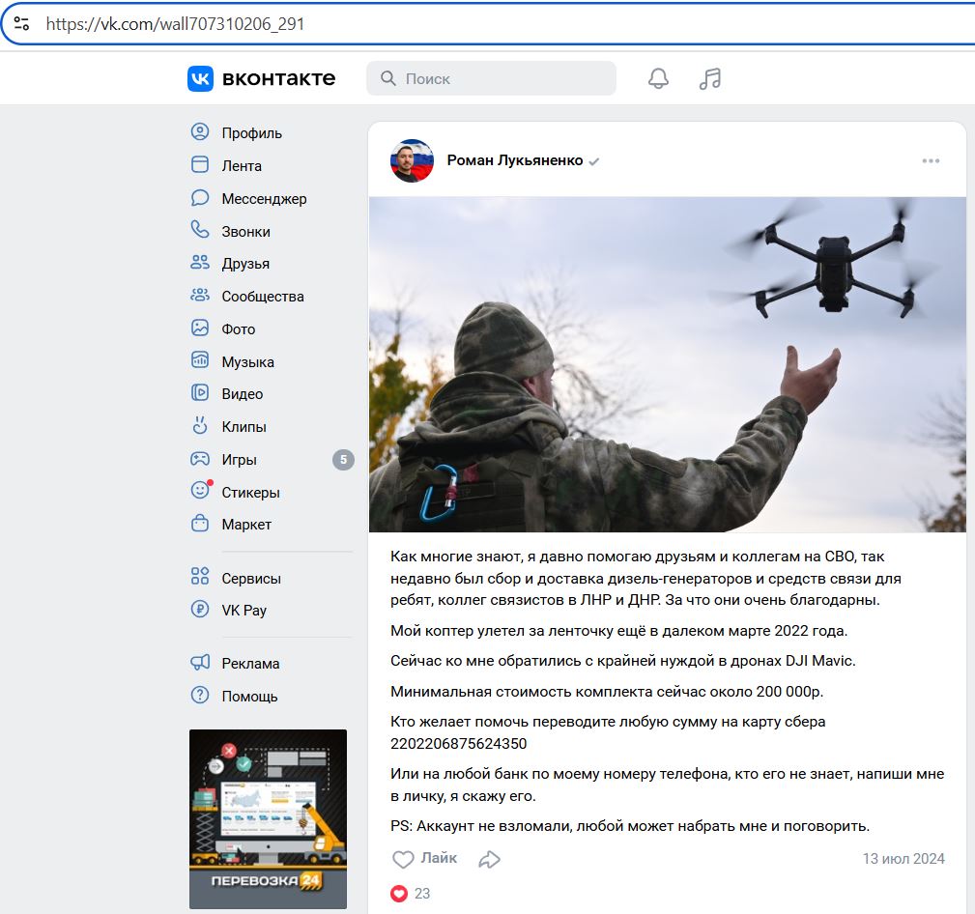
Task: Open Профиль menu item
Action: pos(252,133)
